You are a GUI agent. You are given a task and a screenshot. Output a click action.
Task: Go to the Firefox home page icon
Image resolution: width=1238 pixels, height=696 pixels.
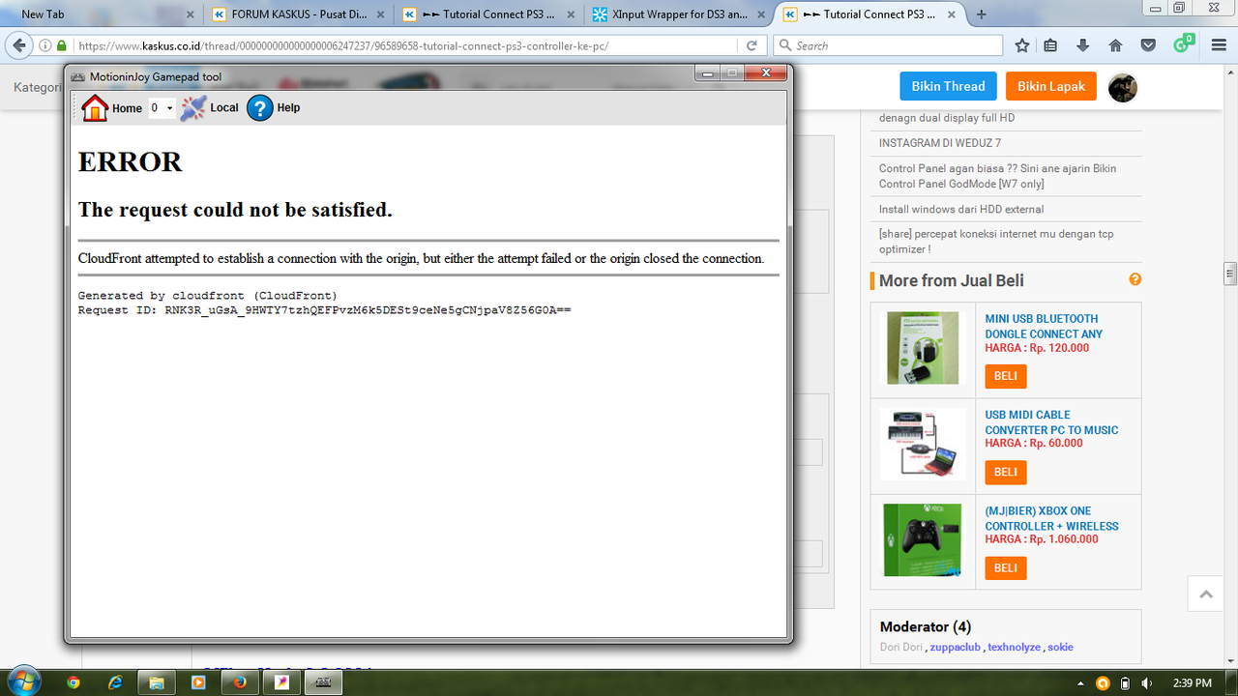1115,45
